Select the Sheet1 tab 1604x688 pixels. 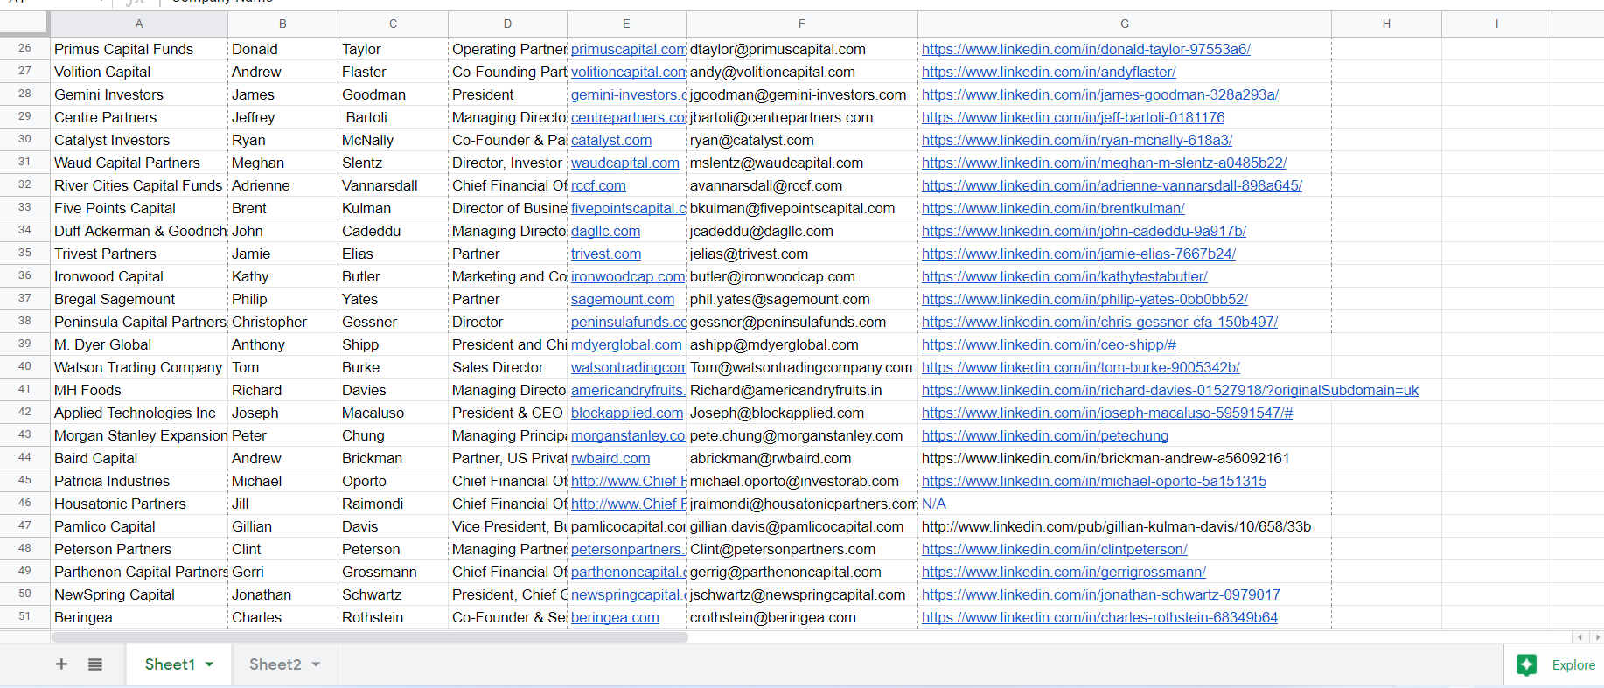[x=169, y=664]
